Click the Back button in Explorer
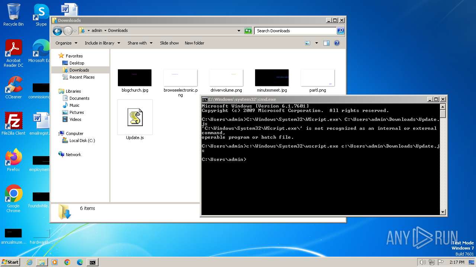Viewport: 476px width, 267px height. click(57, 31)
